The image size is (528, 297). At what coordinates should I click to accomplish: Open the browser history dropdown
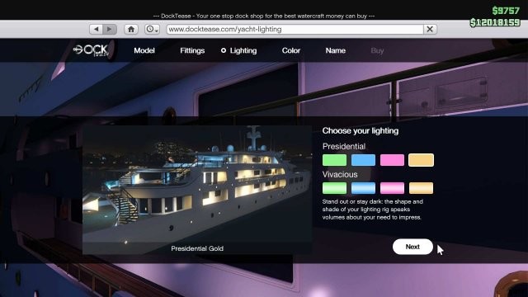152,30
